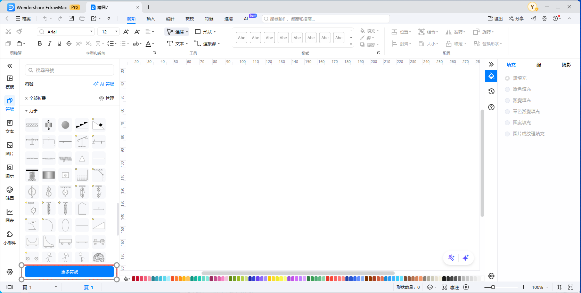Choose the 漸變填充 radio option
This screenshot has height=293, width=581.
[x=507, y=101]
